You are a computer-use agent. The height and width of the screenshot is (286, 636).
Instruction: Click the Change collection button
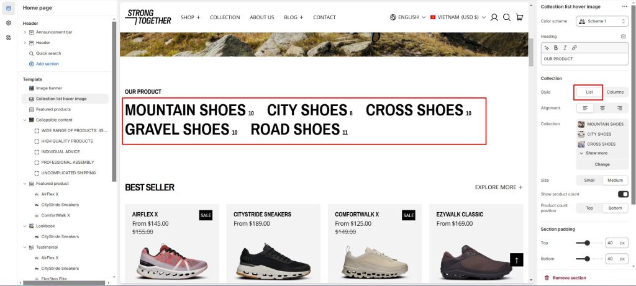click(x=602, y=164)
